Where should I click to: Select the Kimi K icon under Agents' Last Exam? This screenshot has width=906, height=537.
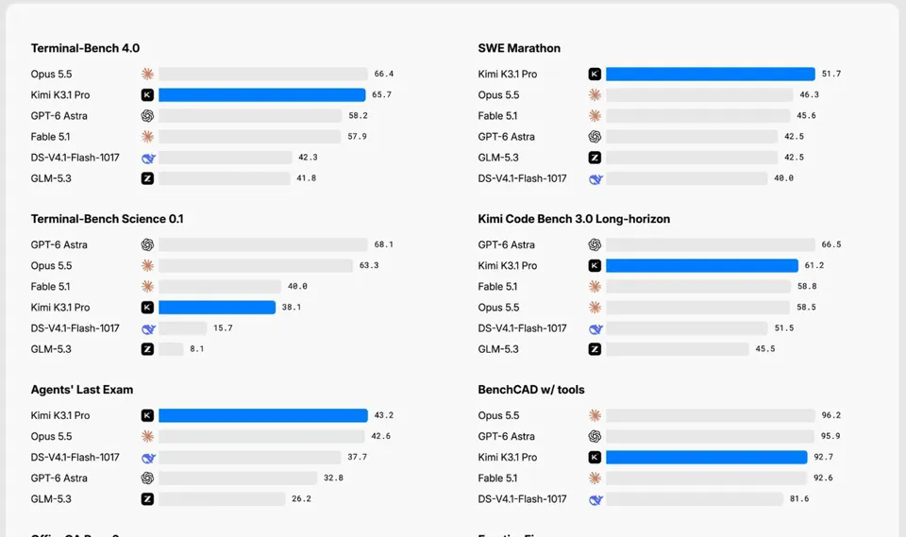(147, 415)
